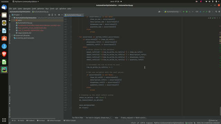Open the Refactor menu
The width and height of the screenshot is (221, 124).
pos(41,9)
